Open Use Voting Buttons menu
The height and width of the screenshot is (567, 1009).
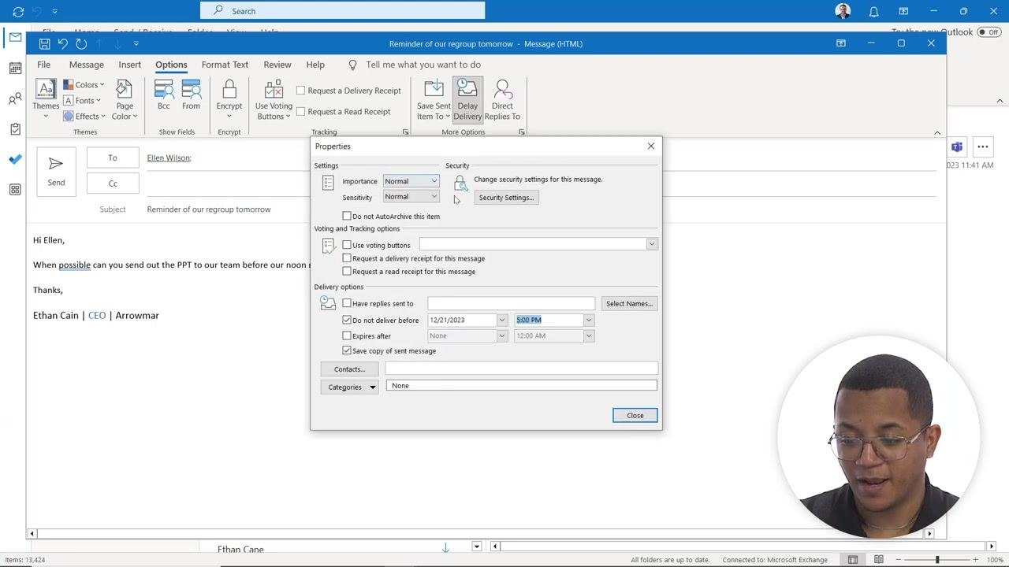(274, 100)
